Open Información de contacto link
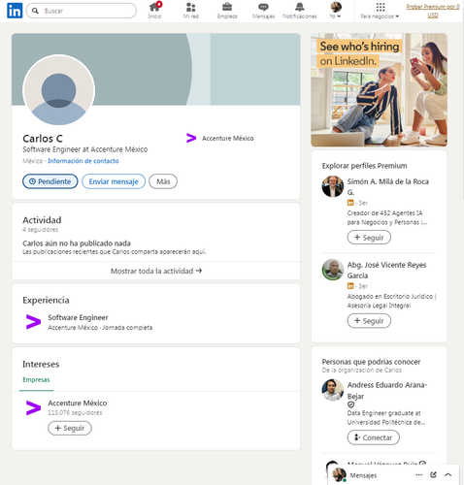 [x=83, y=161]
